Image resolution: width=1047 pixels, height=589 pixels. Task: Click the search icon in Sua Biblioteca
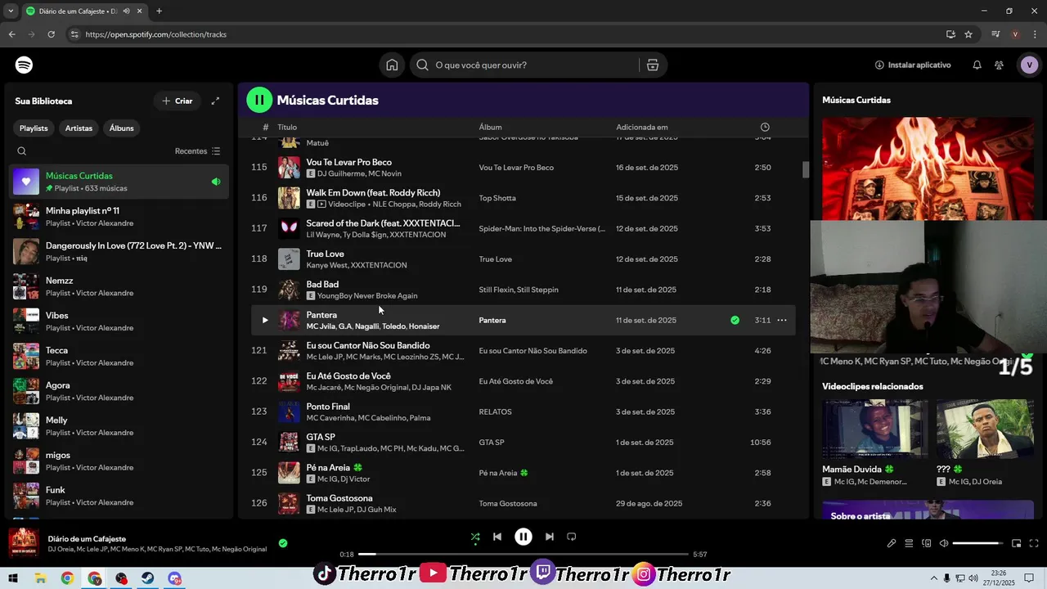pyautogui.click(x=22, y=151)
